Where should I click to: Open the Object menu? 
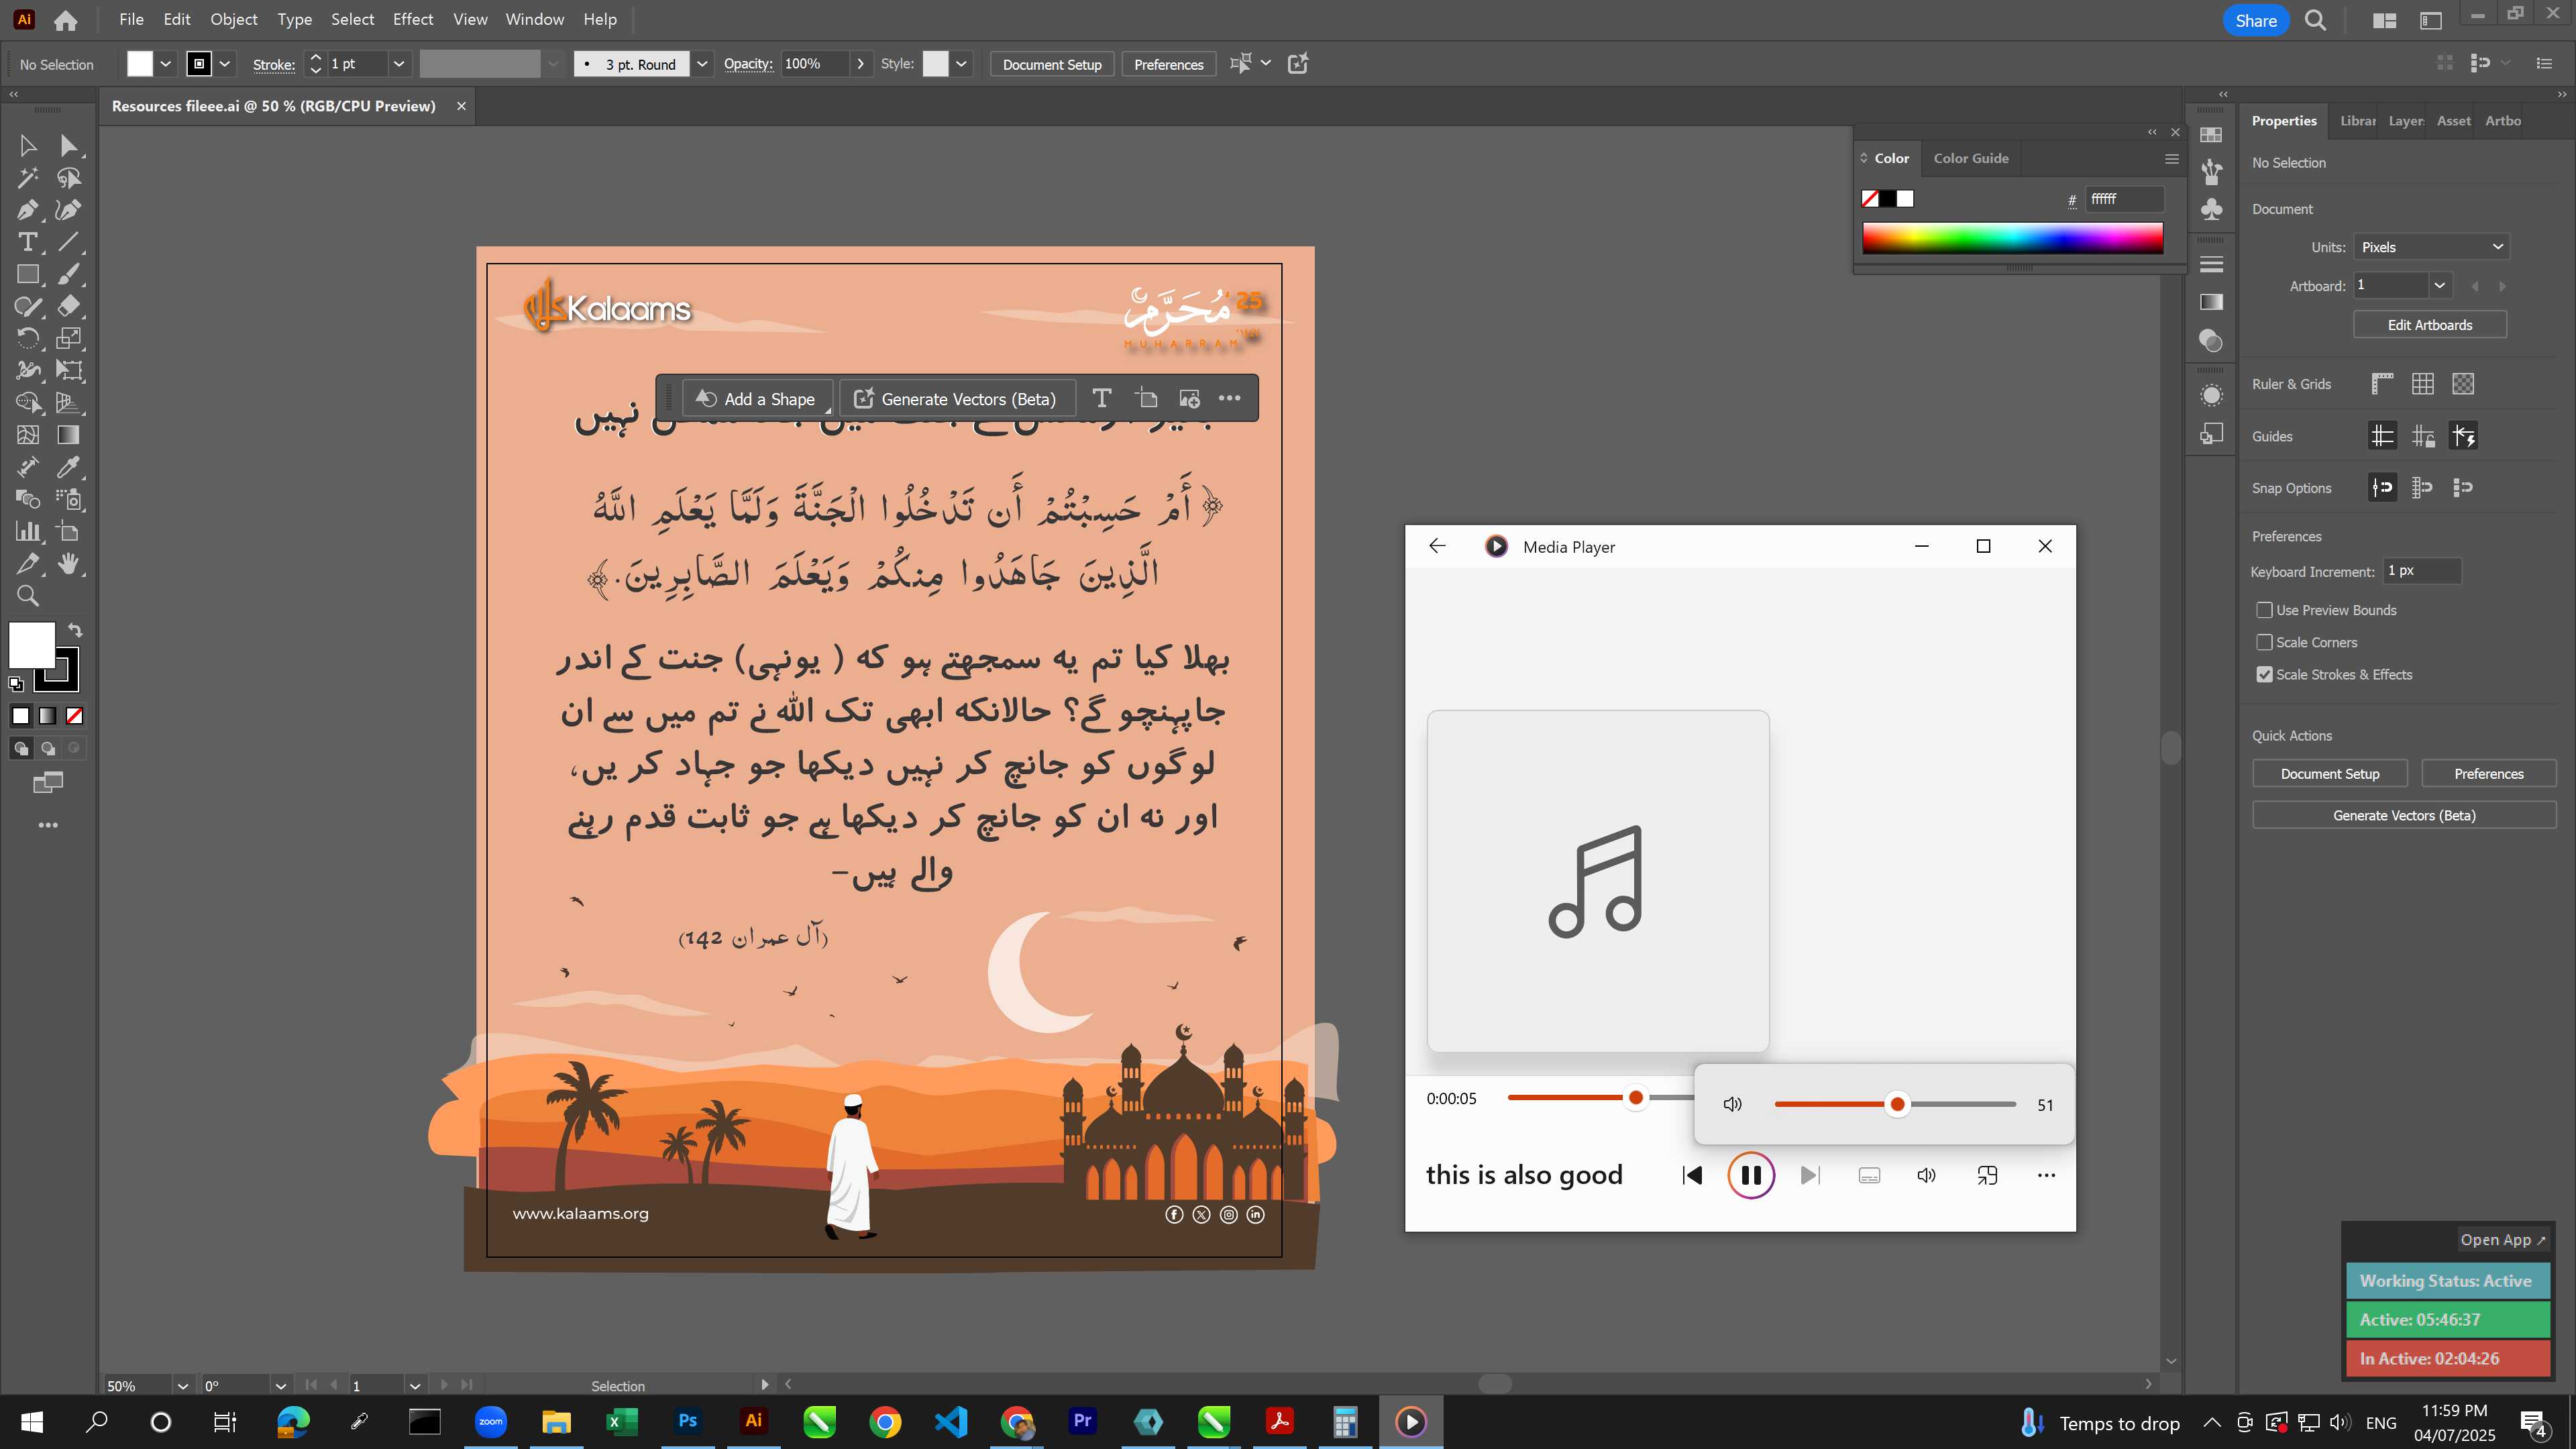pos(233,19)
